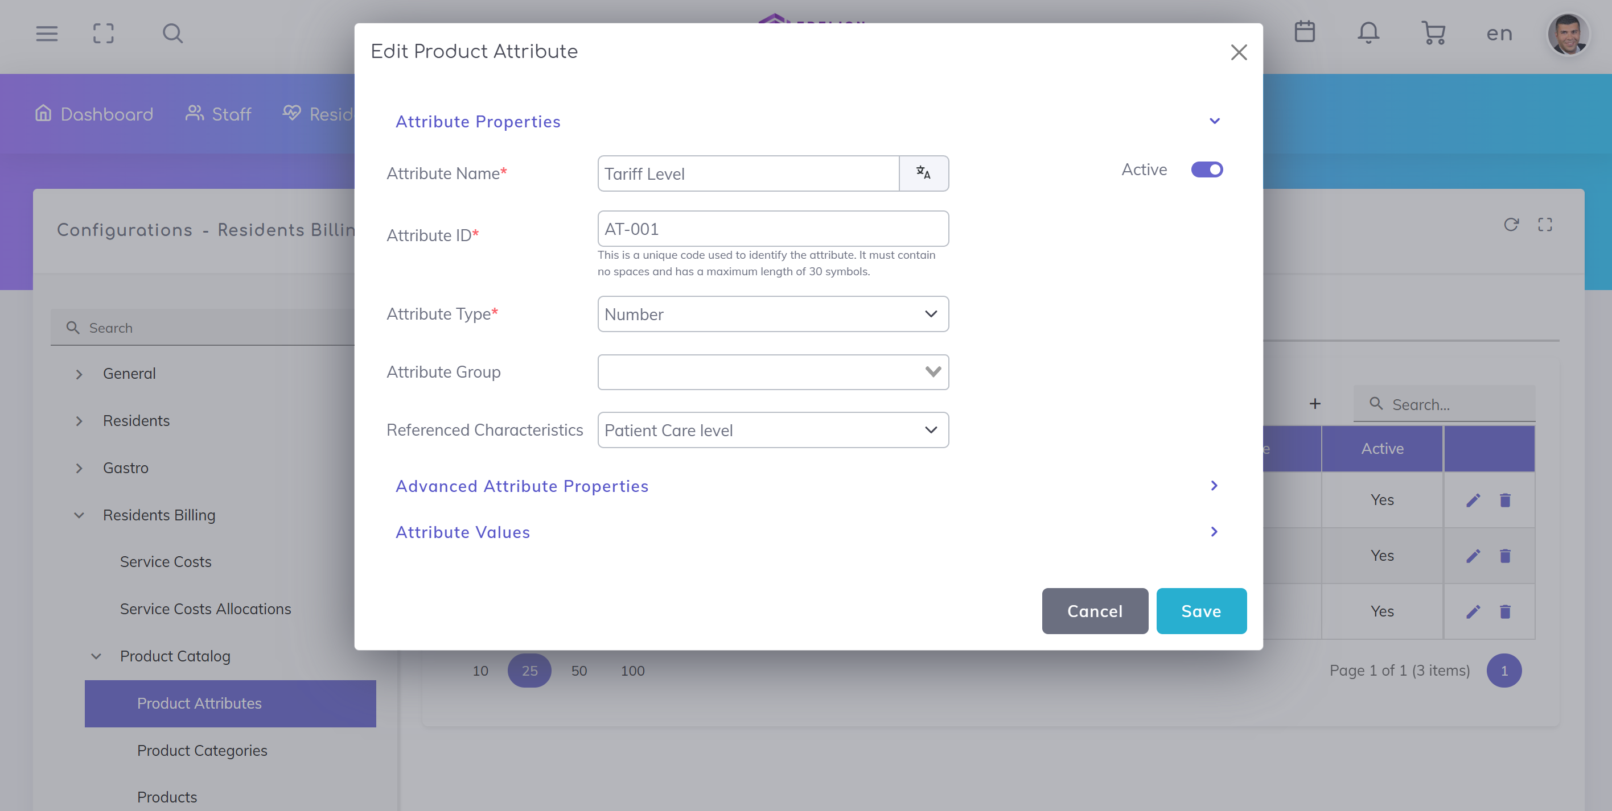Viewport: 1612px width, 811px height.
Task: Click the trash delete icon in last row
Action: (1505, 611)
